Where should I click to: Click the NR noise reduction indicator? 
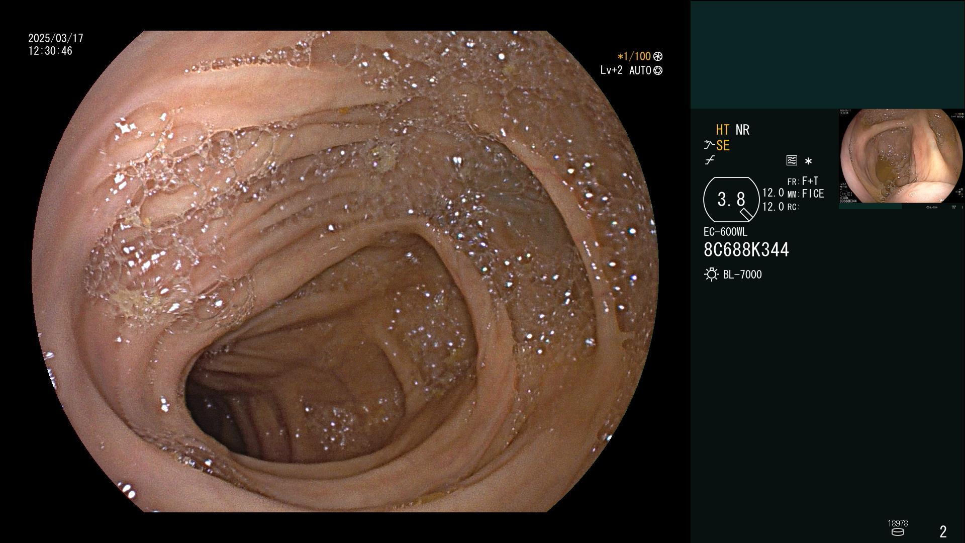point(742,130)
